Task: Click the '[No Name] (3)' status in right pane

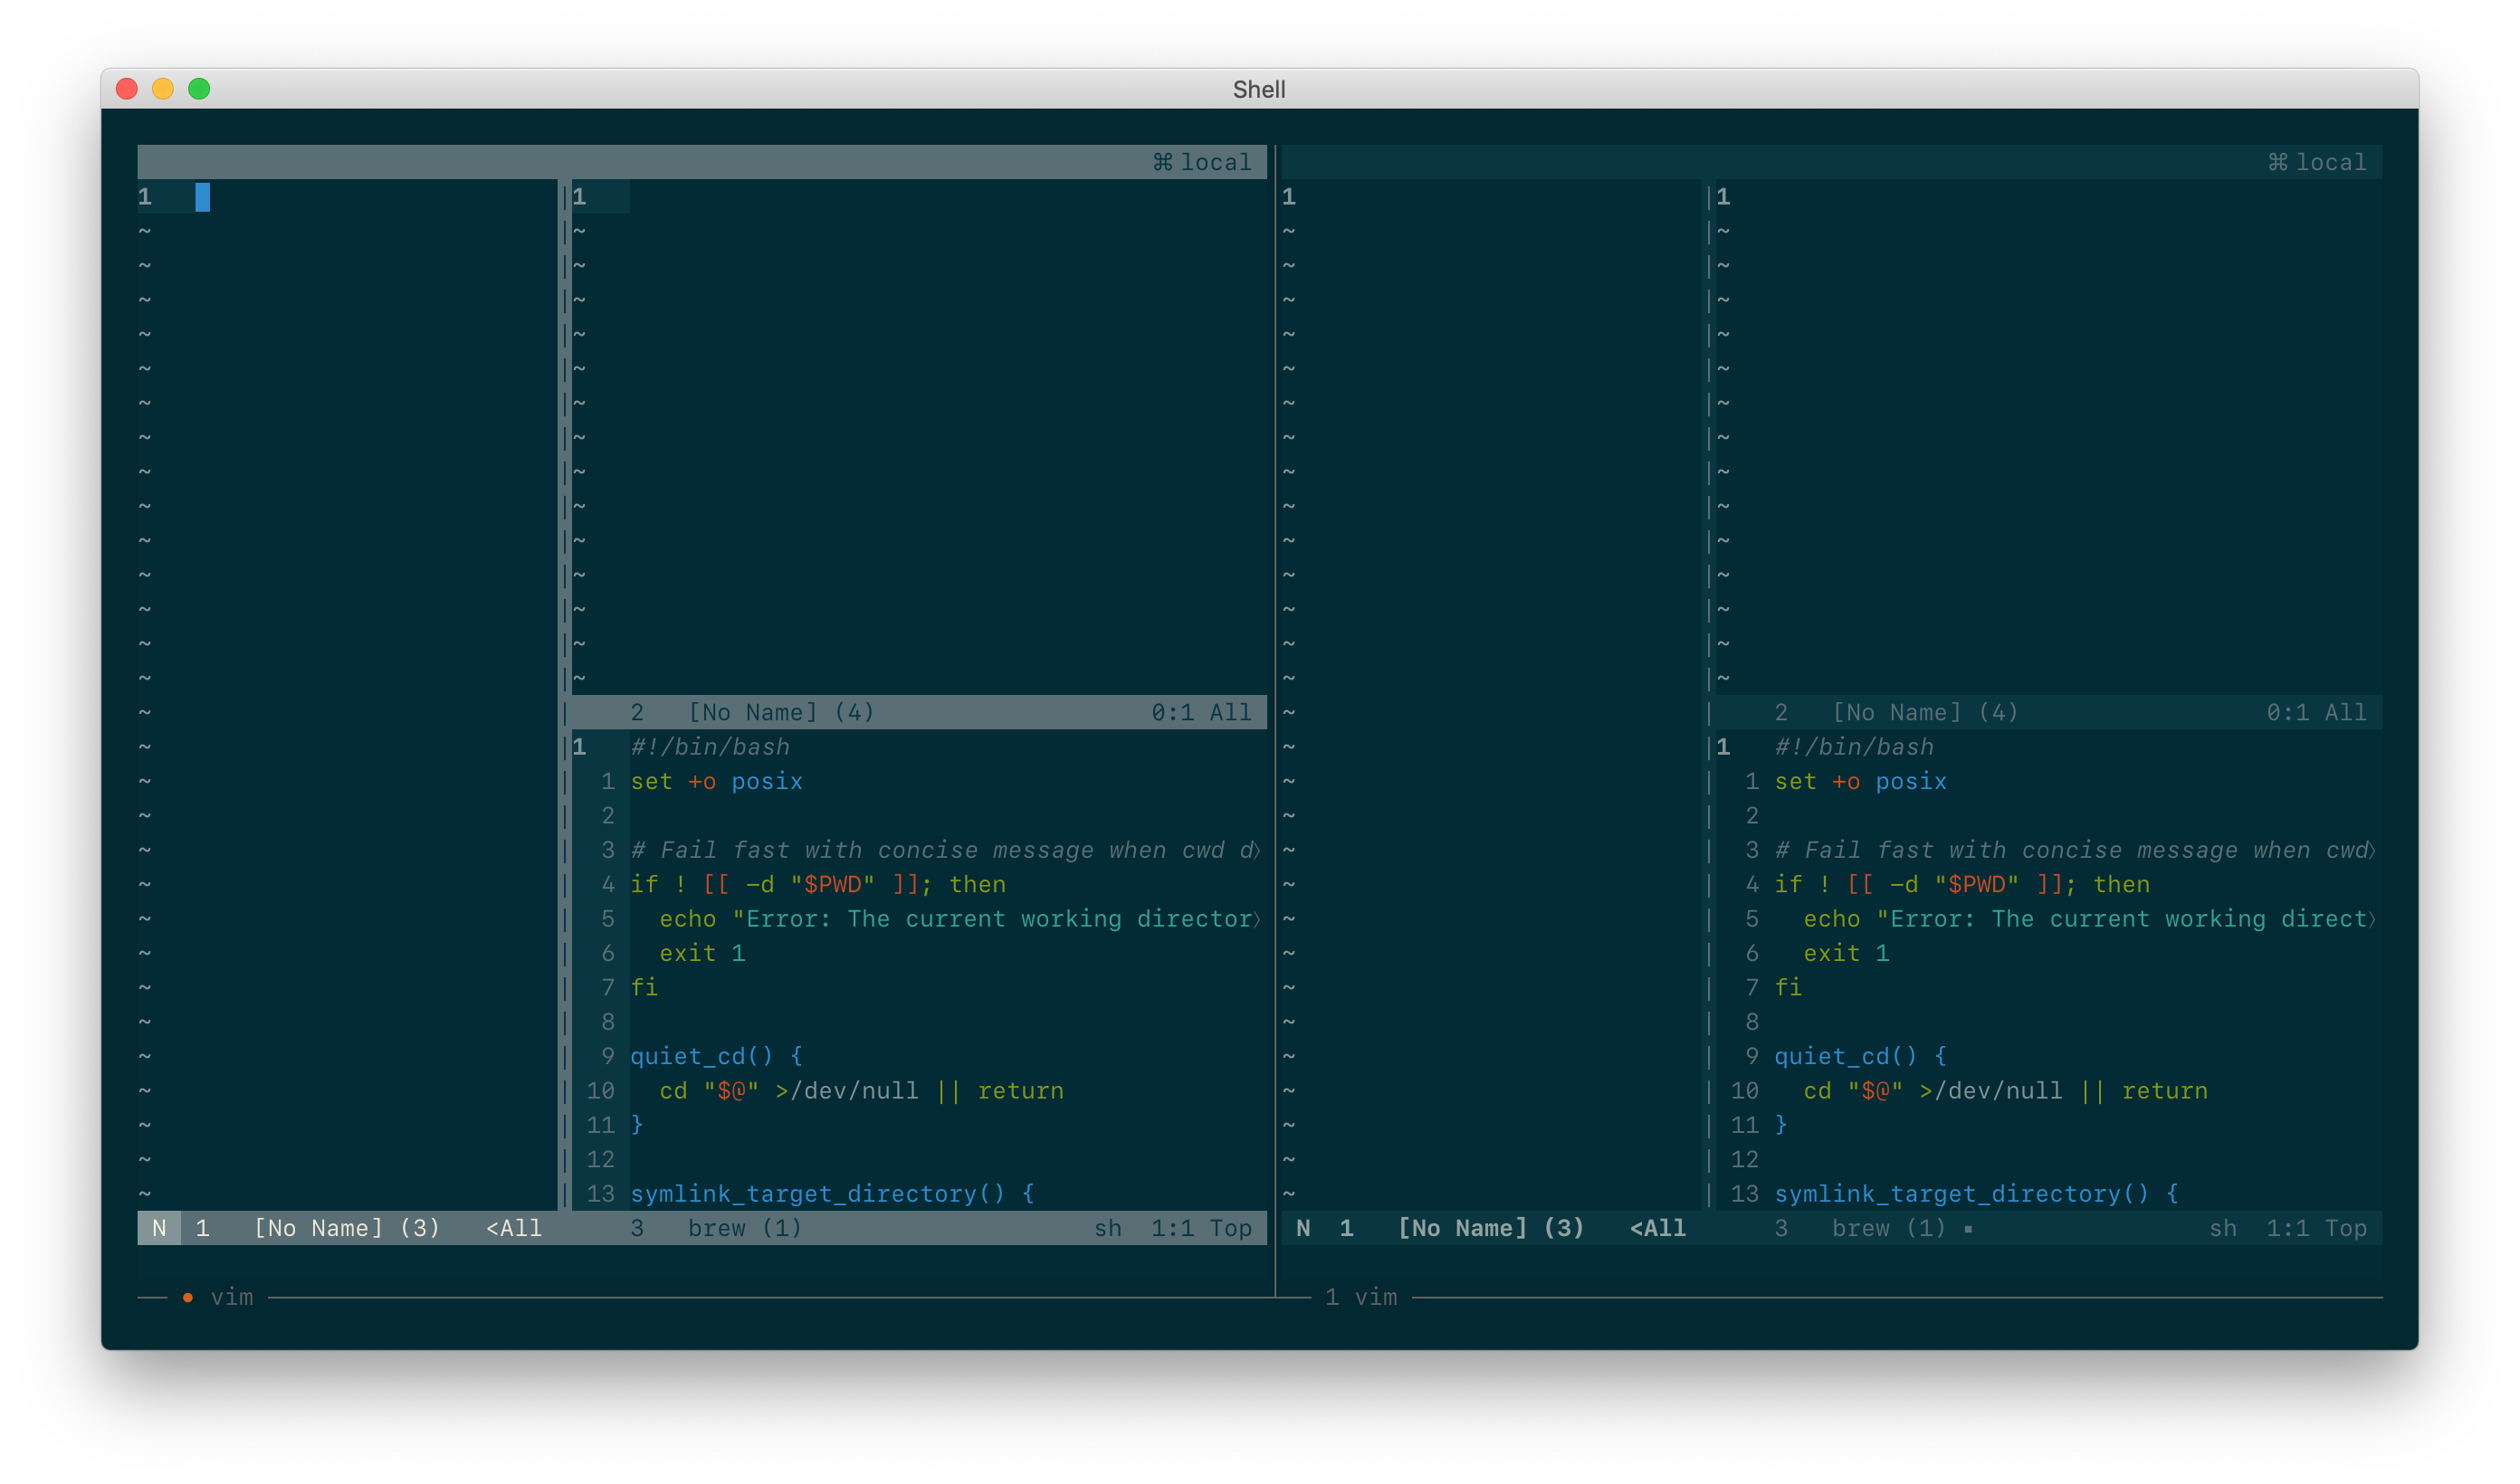Action: [x=1490, y=1228]
